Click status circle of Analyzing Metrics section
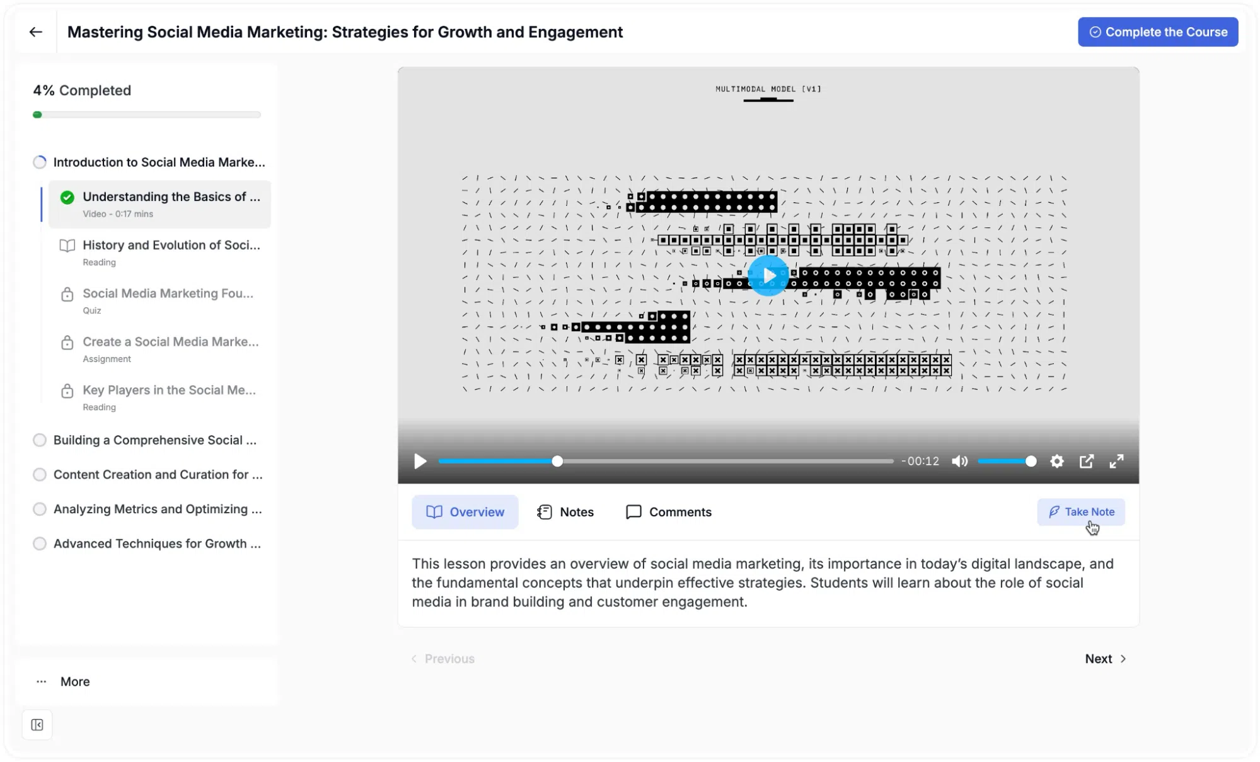The width and height of the screenshot is (1260, 762). click(39, 509)
